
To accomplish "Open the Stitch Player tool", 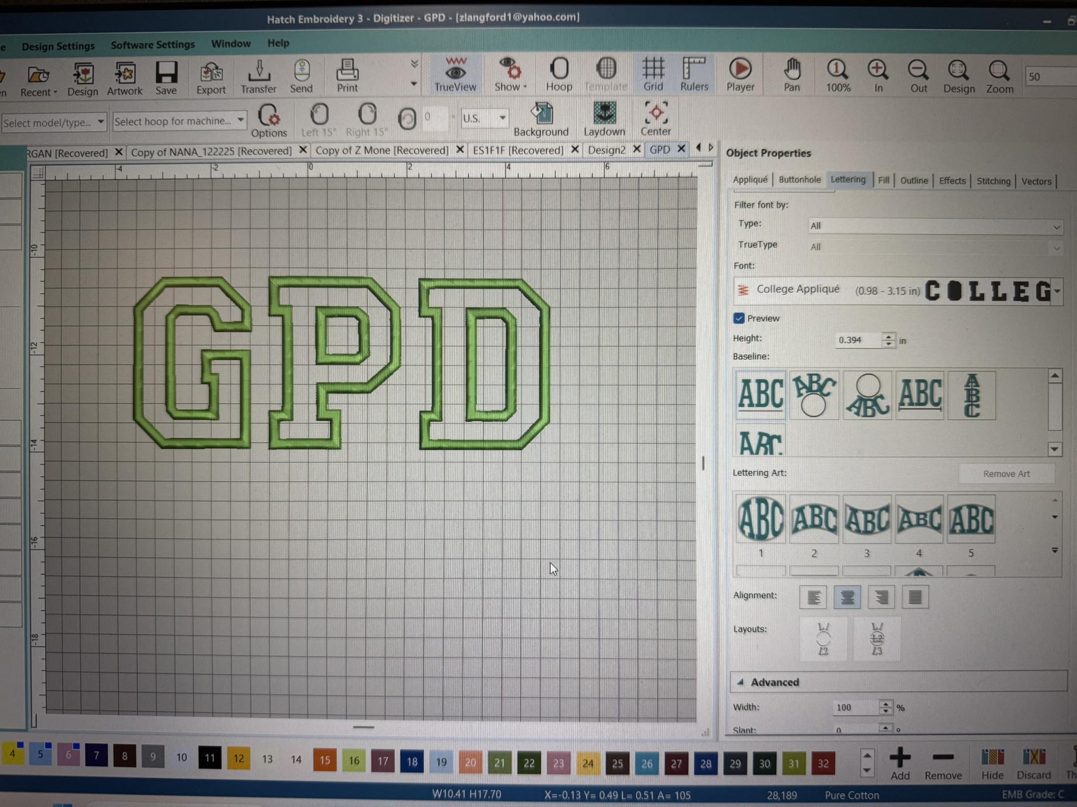I will click(x=740, y=75).
